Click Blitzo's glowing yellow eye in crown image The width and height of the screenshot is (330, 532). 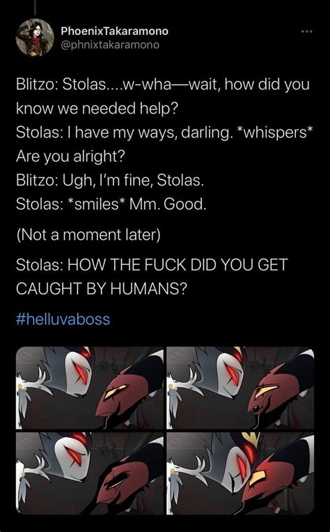(x=258, y=478)
